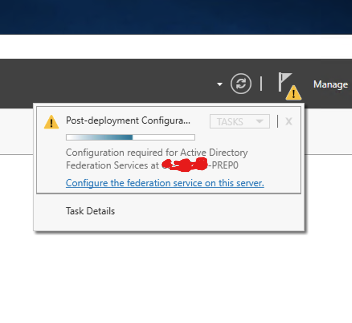Click the post-deployment warning triangle icon
The width and height of the screenshot is (352, 323).
coord(51,122)
